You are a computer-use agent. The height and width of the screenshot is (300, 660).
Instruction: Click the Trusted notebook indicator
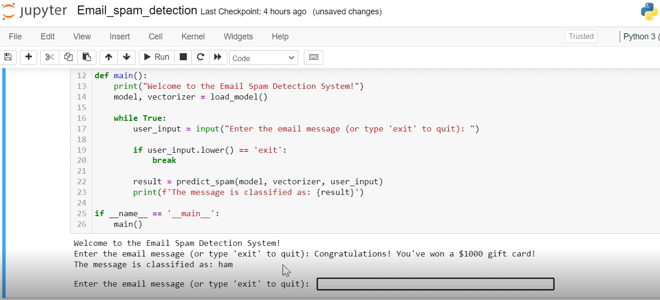point(581,37)
